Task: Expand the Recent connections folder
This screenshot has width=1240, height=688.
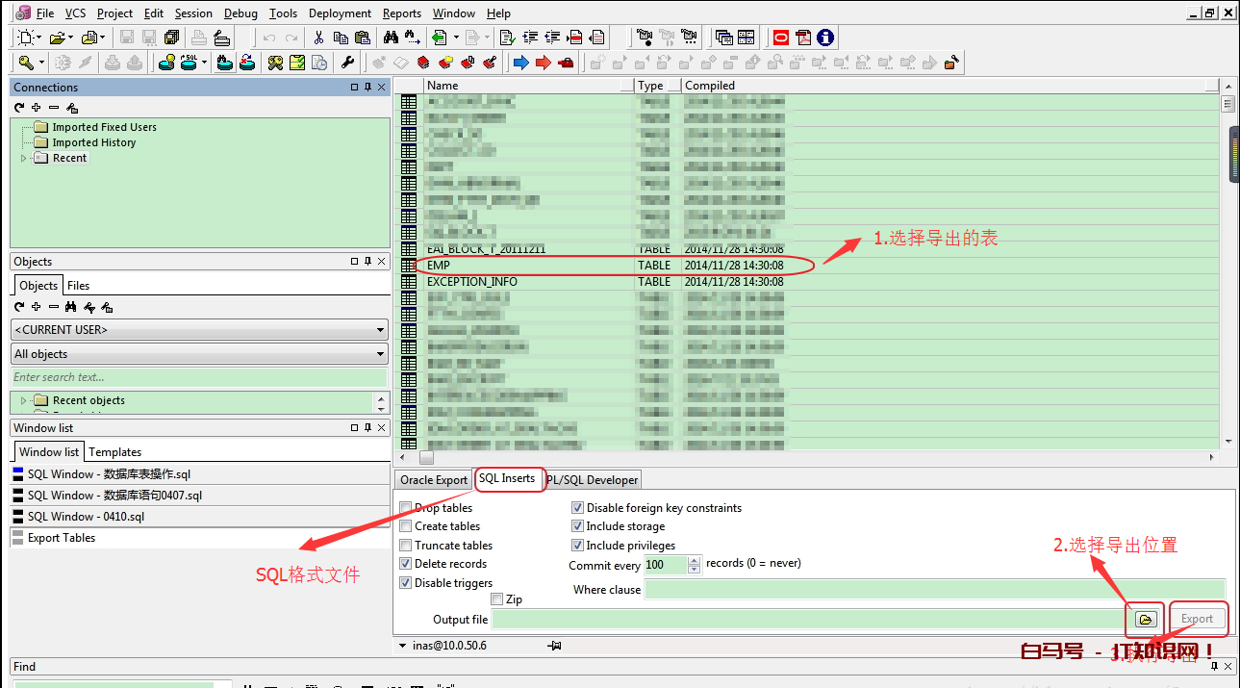Action: pos(24,158)
